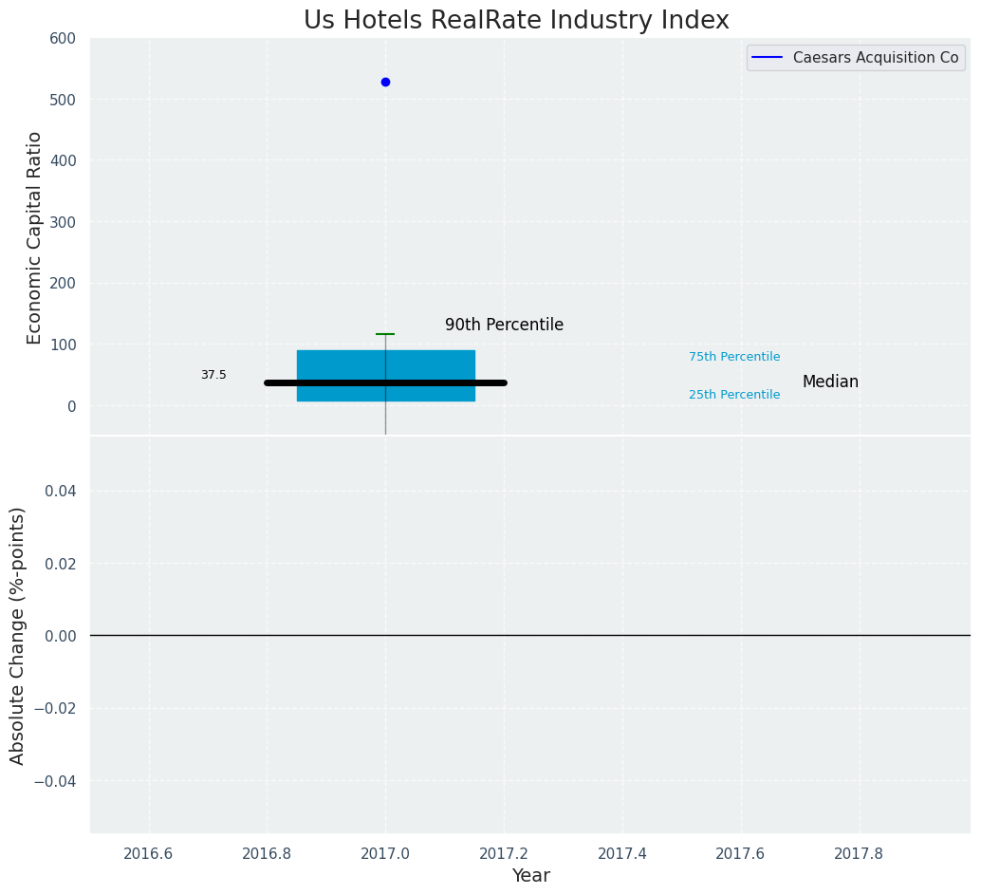Click the 2017.8 x-axis tick label
Image resolution: width=981 pixels, height=894 pixels.
859,853
